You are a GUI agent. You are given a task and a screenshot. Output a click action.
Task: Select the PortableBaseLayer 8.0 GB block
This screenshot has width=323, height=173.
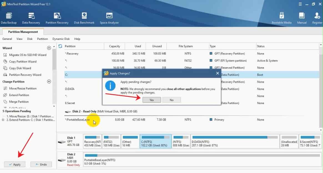(x=202, y=159)
